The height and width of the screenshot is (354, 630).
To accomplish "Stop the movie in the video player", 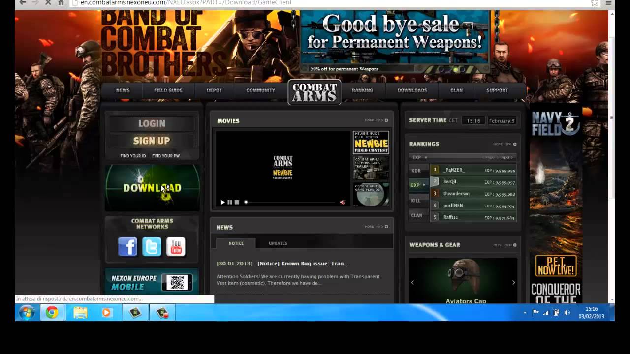I will (x=237, y=202).
